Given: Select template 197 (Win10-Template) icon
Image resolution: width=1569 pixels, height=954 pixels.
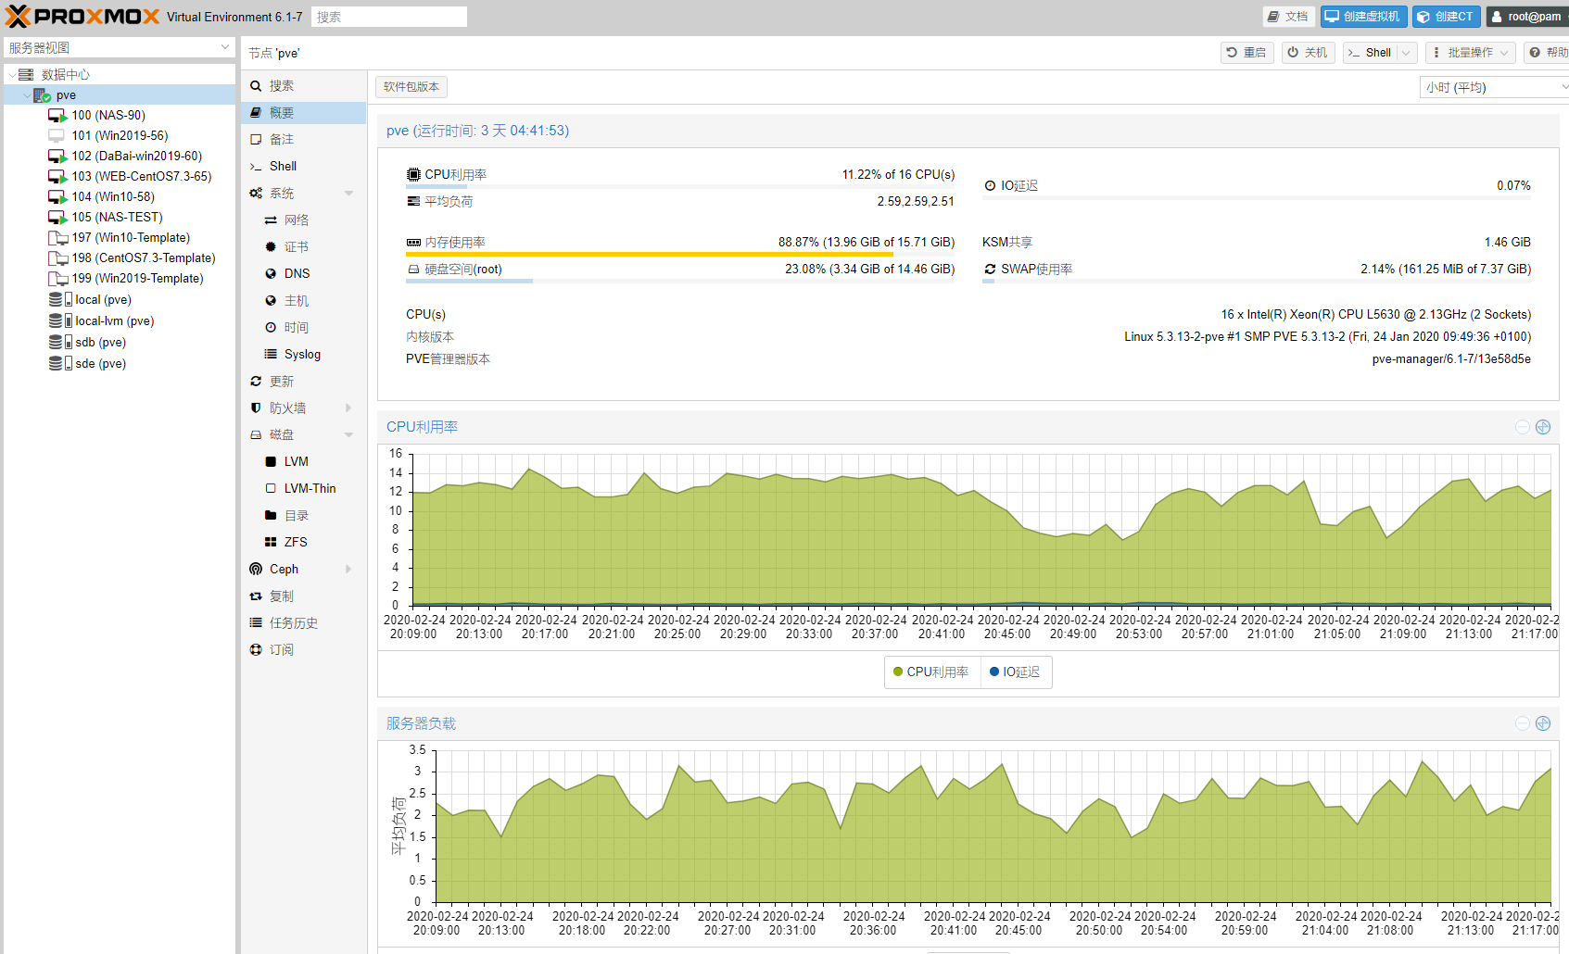Looking at the screenshot, I should [x=57, y=238].
